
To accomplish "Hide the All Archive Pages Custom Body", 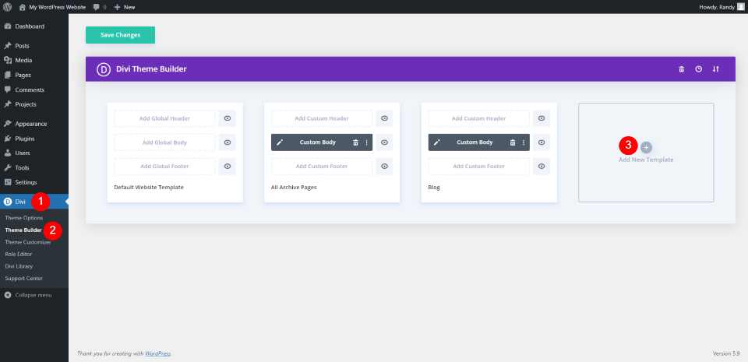I will pos(384,142).
